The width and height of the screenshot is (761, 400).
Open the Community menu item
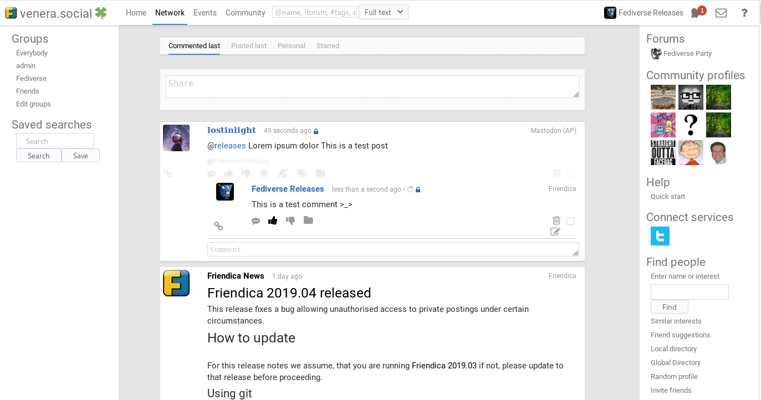246,13
